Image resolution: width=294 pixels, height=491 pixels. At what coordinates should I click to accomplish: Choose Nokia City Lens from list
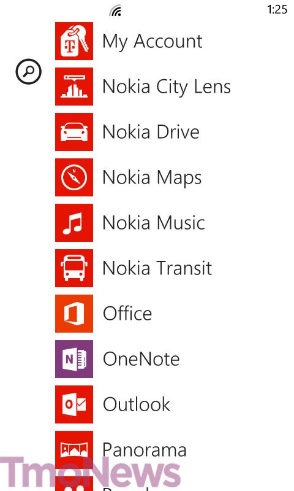point(167,87)
